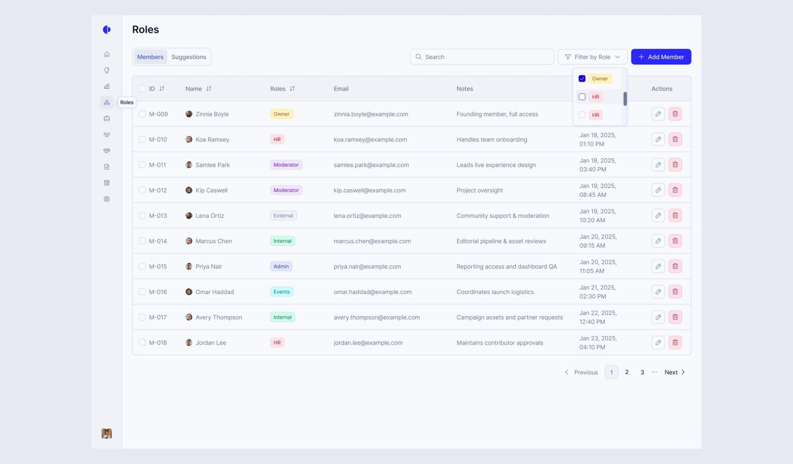The image size is (793, 464).
Task: Edit Priya Nair's entry
Action: (658, 266)
